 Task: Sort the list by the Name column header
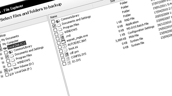(54, 17)
